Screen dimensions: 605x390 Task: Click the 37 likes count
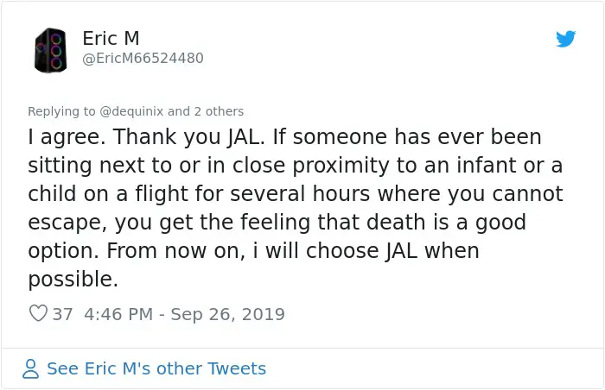pyautogui.click(x=62, y=314)
